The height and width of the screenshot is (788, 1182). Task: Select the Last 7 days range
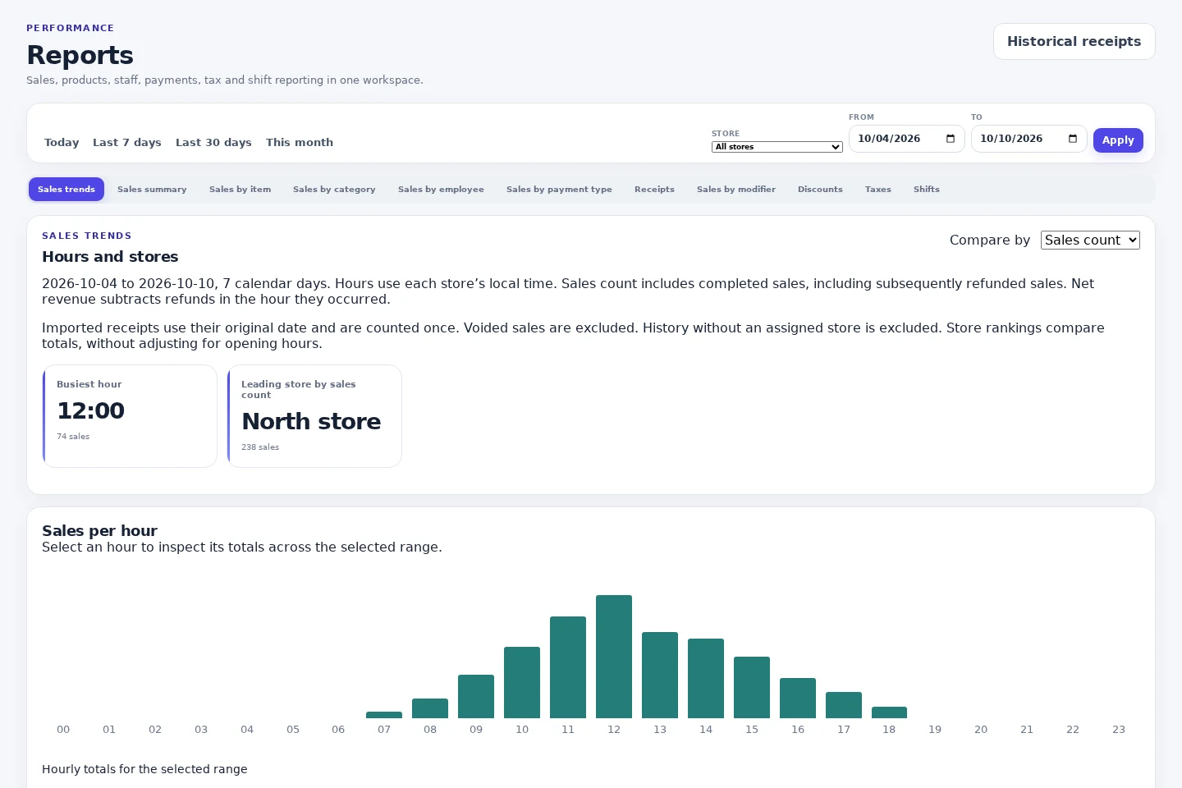click(127, 143)
